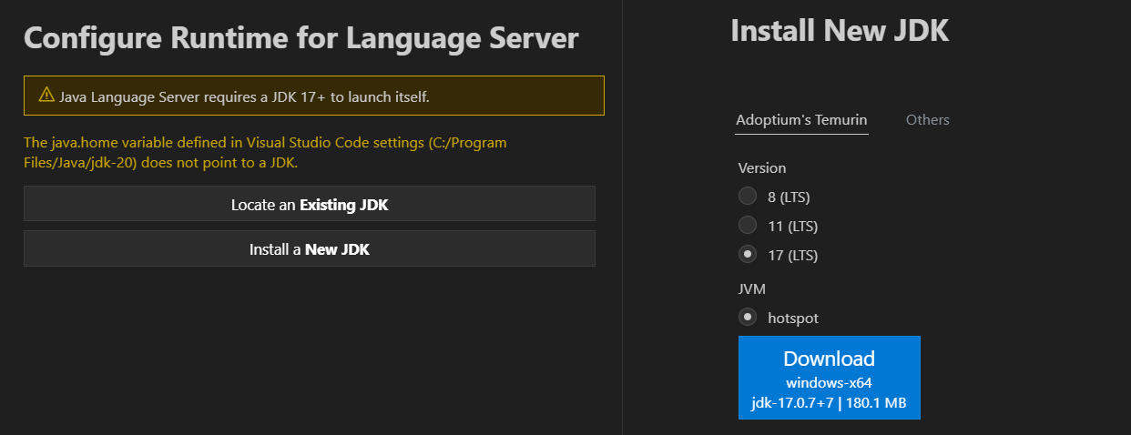Download JDK 17.0.7+7 for windows-x64
Viewport: 1131px width, 435px height.
(830, 378)
